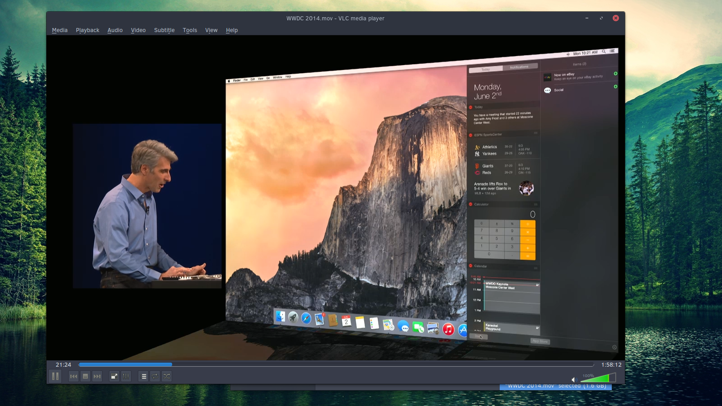Open the View menu
The width and height of the screenshot is (722, 406).
[x=211, y=30]
